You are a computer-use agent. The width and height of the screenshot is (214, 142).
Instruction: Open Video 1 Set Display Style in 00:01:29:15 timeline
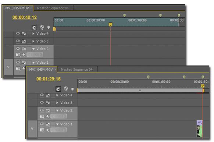tap(42, 130)
